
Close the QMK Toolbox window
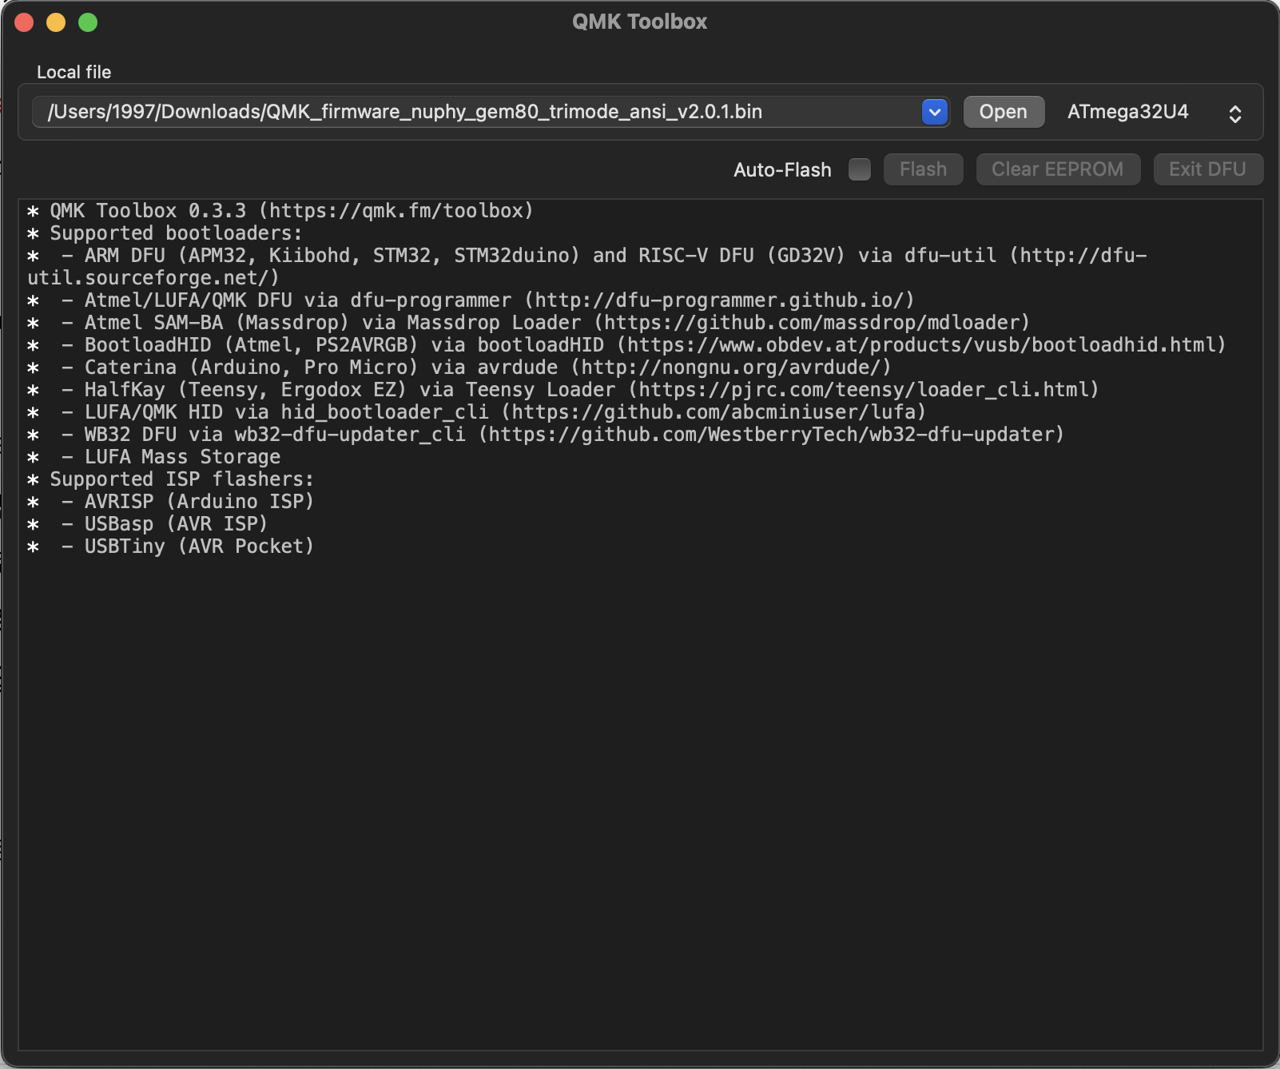tap(24, 22)
